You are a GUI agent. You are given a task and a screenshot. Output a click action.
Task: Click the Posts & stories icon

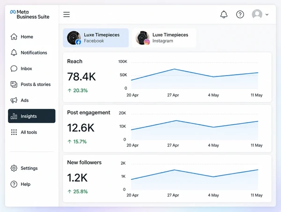click(x=14, y=84)
